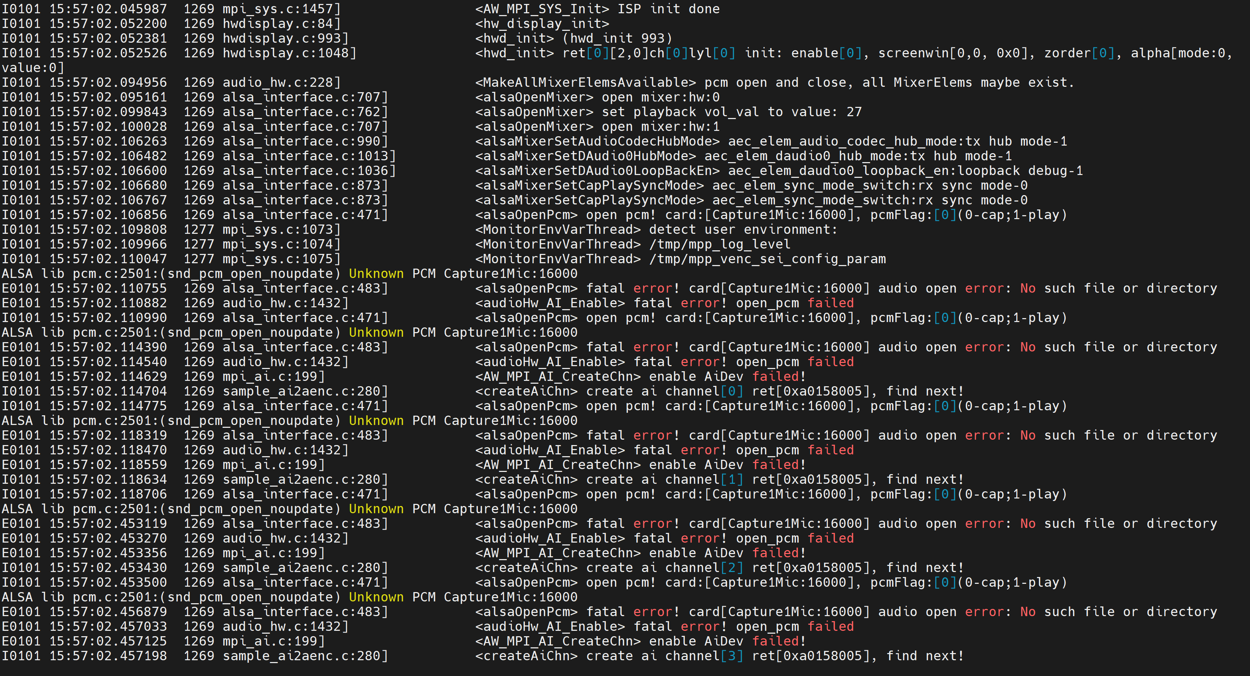The height and width of the screenshot is (676, 1250).
Task: Click the /tmp/mpp_venc_sei_config_param path
Action: [x=767, y=259]
